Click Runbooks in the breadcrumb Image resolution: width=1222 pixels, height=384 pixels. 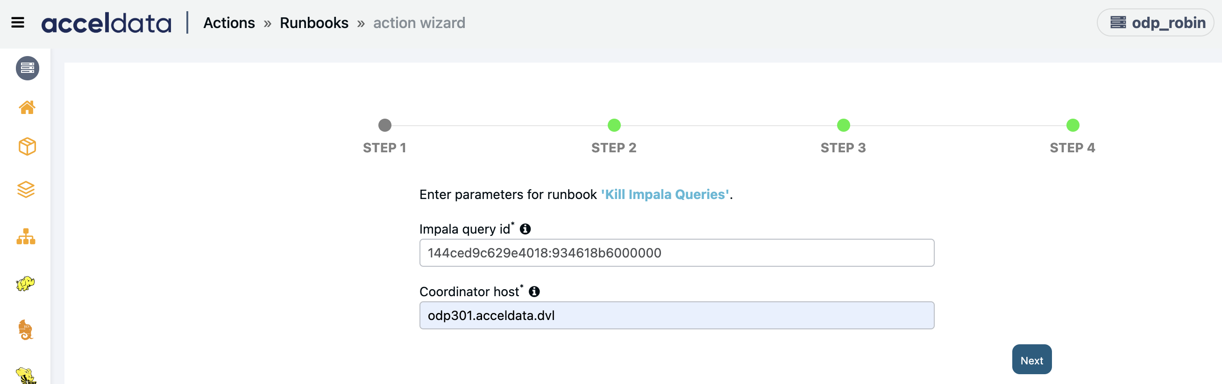click(314, 22)
